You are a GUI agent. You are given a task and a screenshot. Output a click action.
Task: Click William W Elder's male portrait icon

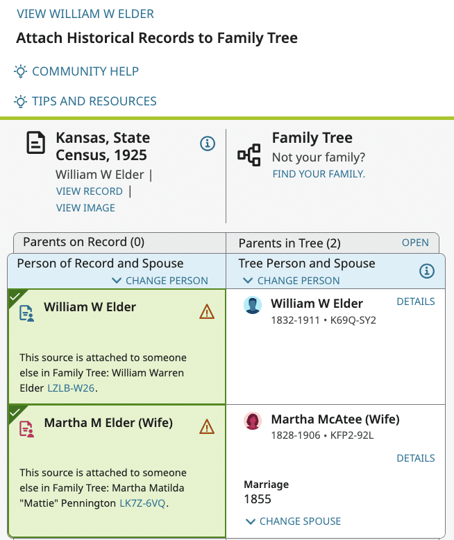click(253, 306)
